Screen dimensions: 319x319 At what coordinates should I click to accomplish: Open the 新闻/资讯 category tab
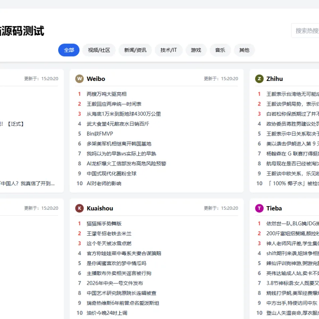135,50
